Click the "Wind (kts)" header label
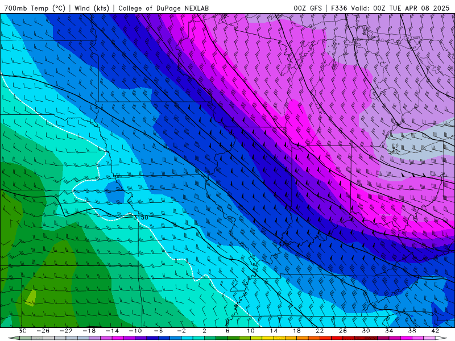This screenshot has width=455, height=341. click(92, 8)
